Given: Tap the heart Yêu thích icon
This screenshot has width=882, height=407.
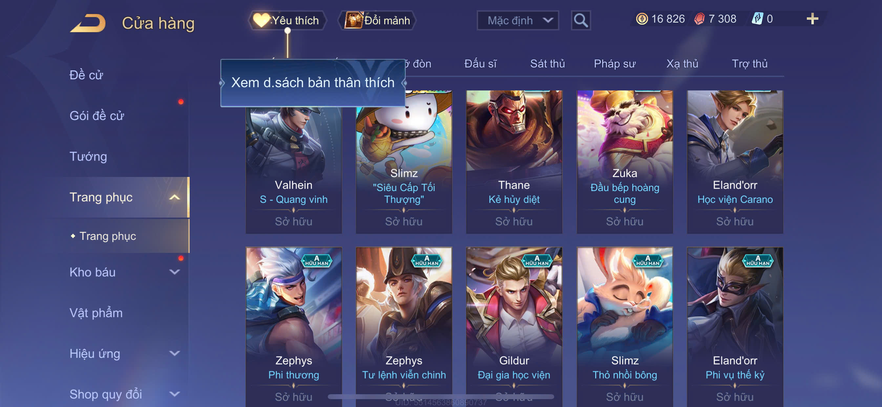Looking at the screenshot, I should coord(261,20).
